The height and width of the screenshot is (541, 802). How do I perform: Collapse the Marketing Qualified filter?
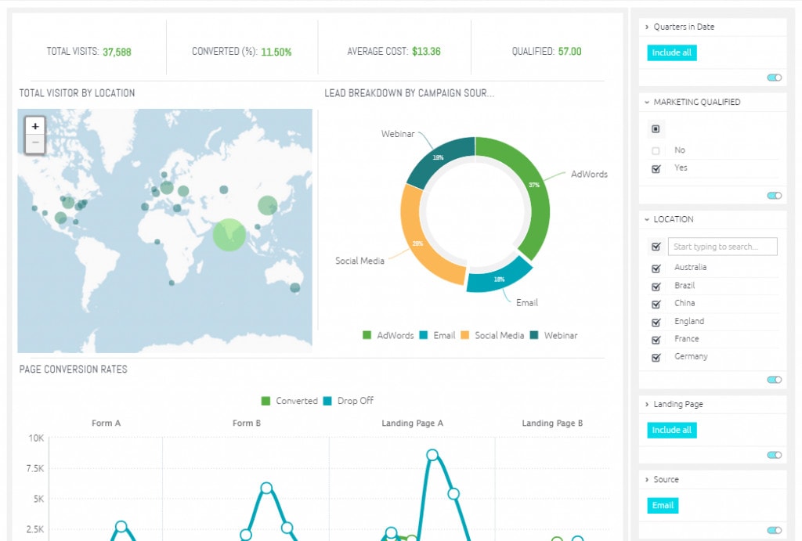click(x=647, y=103)
